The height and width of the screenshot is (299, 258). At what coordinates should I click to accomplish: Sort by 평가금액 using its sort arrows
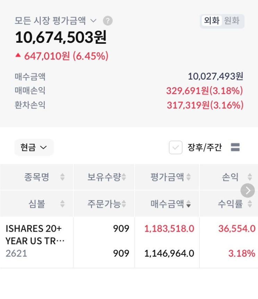click(x=188, y=177)
